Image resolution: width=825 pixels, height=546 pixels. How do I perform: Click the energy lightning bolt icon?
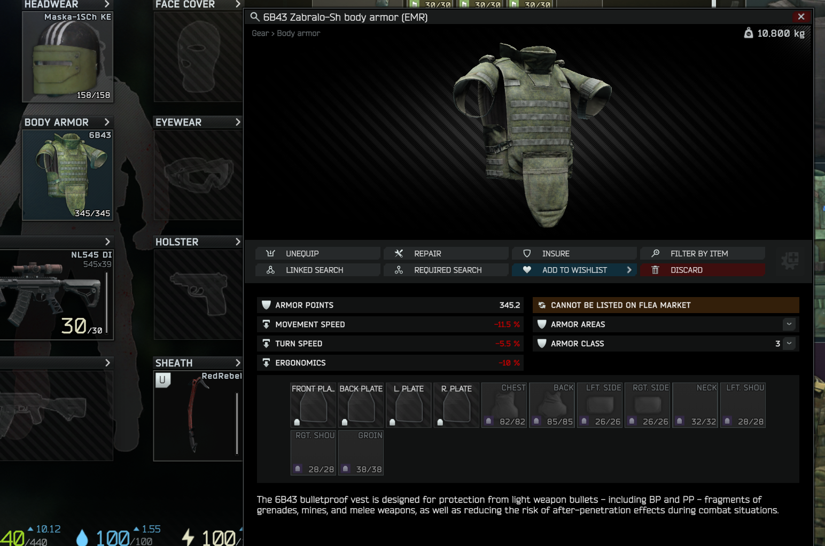[188, 537]
